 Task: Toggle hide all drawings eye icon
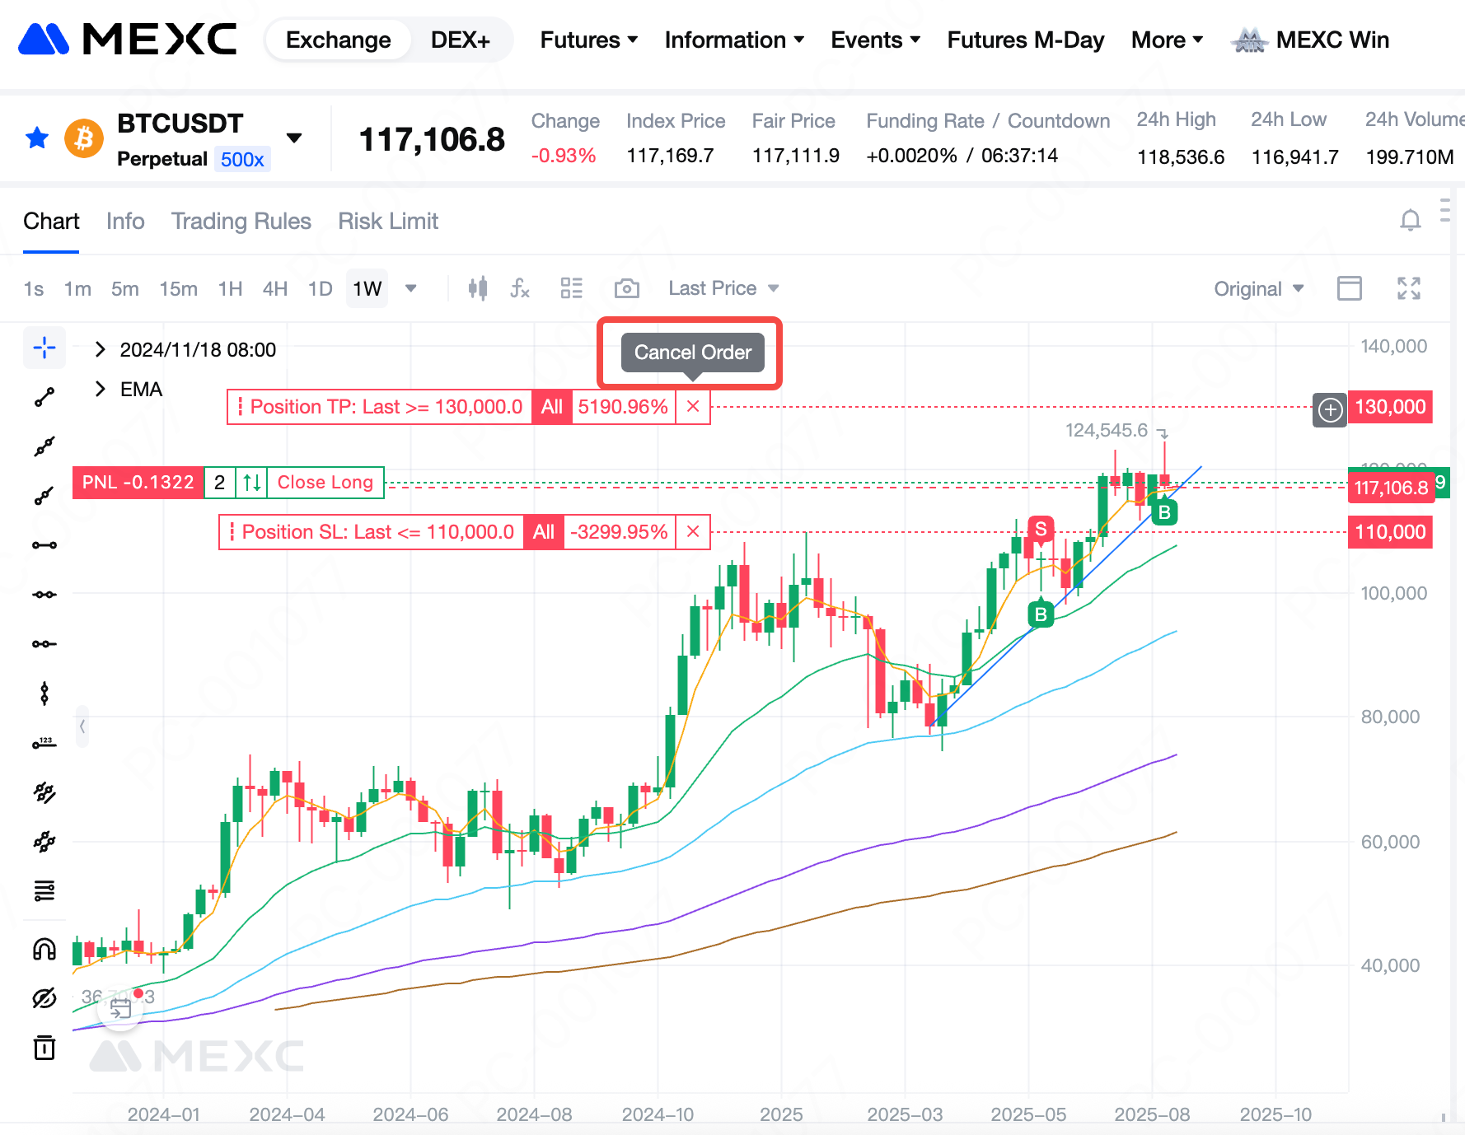coord(44,998)
